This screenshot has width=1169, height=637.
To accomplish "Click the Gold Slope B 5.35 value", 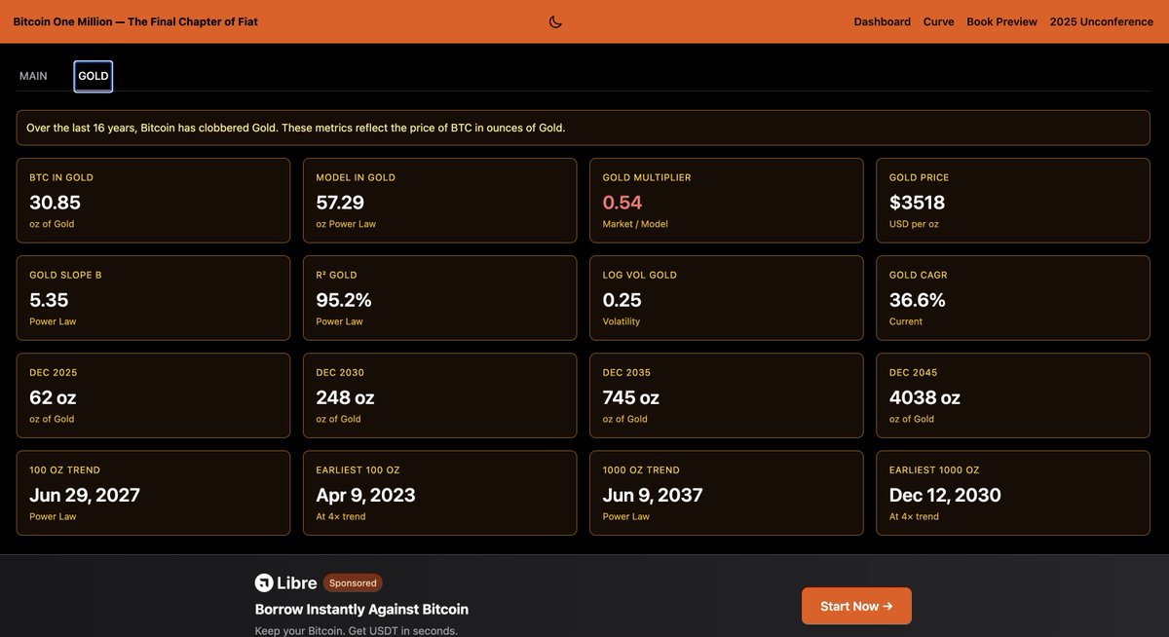I will pyautogui.click(x=49, y=300).
